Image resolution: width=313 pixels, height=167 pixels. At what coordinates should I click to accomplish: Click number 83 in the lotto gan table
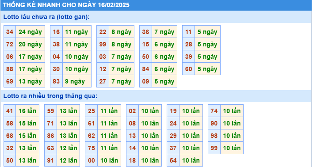56,81
